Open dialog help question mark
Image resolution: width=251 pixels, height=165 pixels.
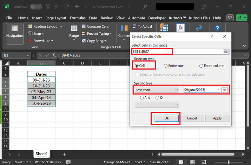212,36
